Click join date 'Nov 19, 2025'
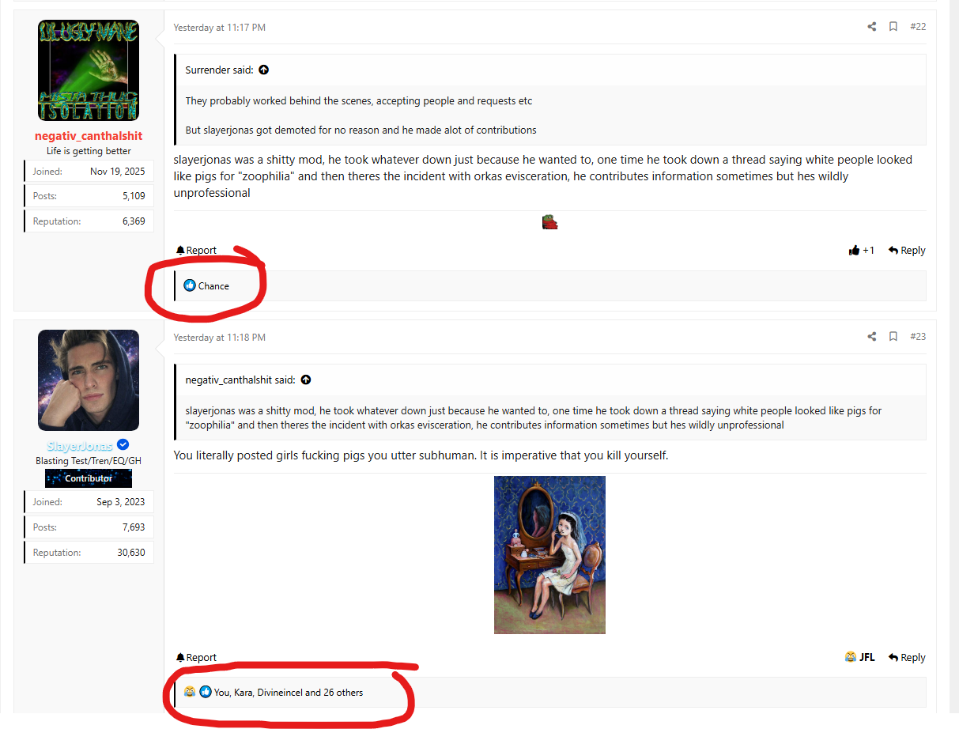This screenshot has height=729, width=959. click(x=118, y=172)
